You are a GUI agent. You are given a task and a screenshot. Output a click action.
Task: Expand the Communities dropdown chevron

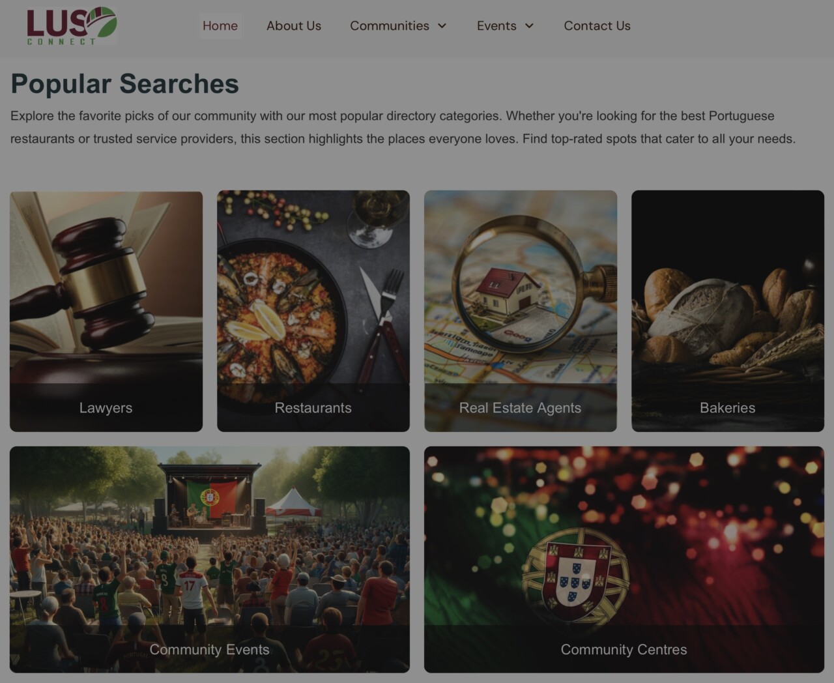tap(442, 26)
